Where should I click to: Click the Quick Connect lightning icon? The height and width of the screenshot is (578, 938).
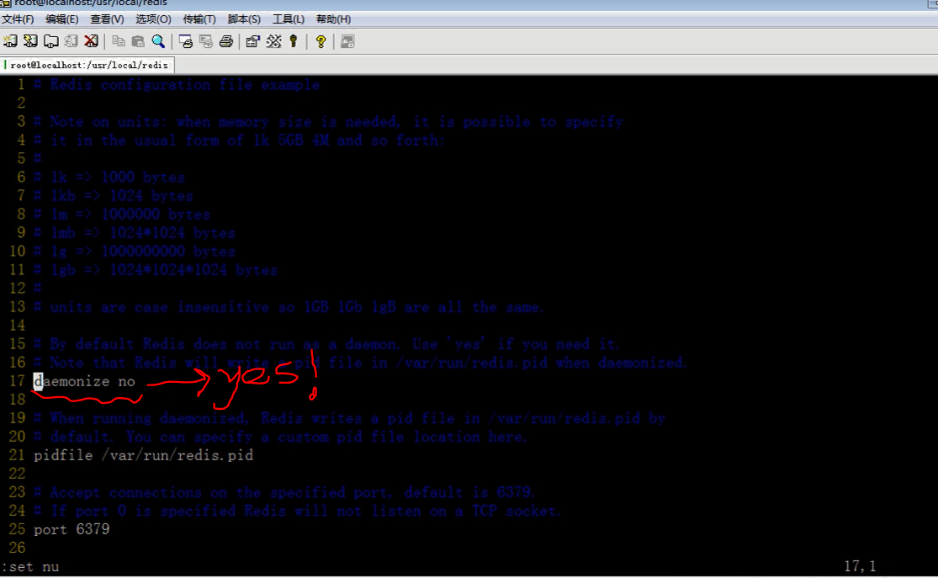pyautogui.click(x=30, y=41)
